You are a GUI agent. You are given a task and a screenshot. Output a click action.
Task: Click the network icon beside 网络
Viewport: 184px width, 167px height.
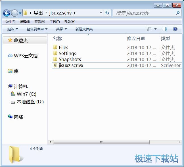point(10,117)
